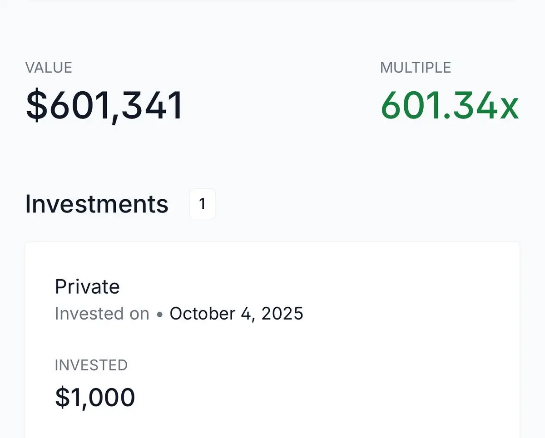Screen dimensions: 545x438
Task: Click the green 601.34x multiple figure
Action: pyautogui.click(x=450, y=106)
